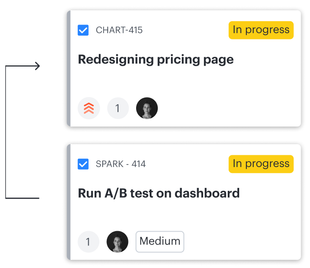310x268 pixels.
Task: Open the CHART-415 issue key
Action: pyautogui.click(x=119, y=30)
